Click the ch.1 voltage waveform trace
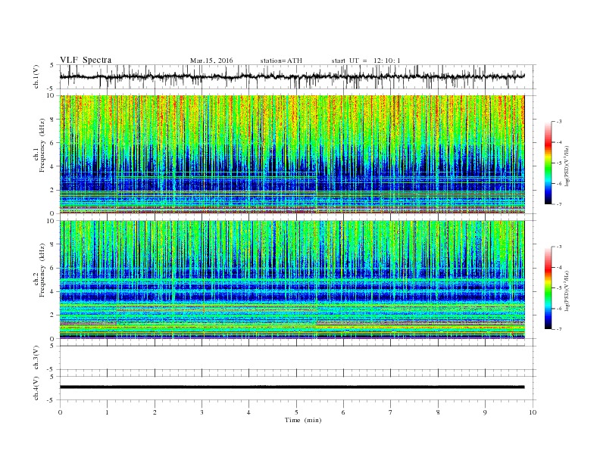This screenshot has height=463, width=600. 292,76
